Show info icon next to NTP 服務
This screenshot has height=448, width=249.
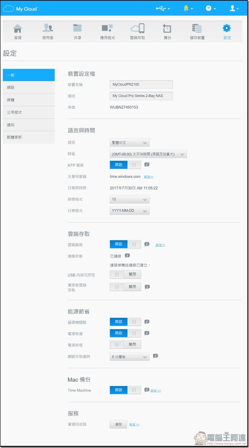pyautogui.click(x=147, y=165)
